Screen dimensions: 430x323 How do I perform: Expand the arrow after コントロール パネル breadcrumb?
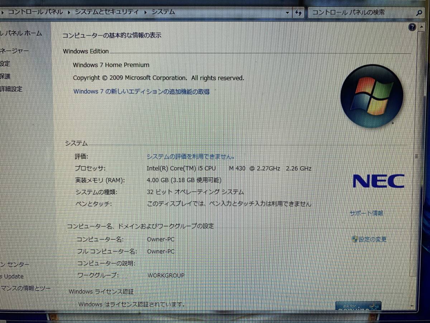69,12
